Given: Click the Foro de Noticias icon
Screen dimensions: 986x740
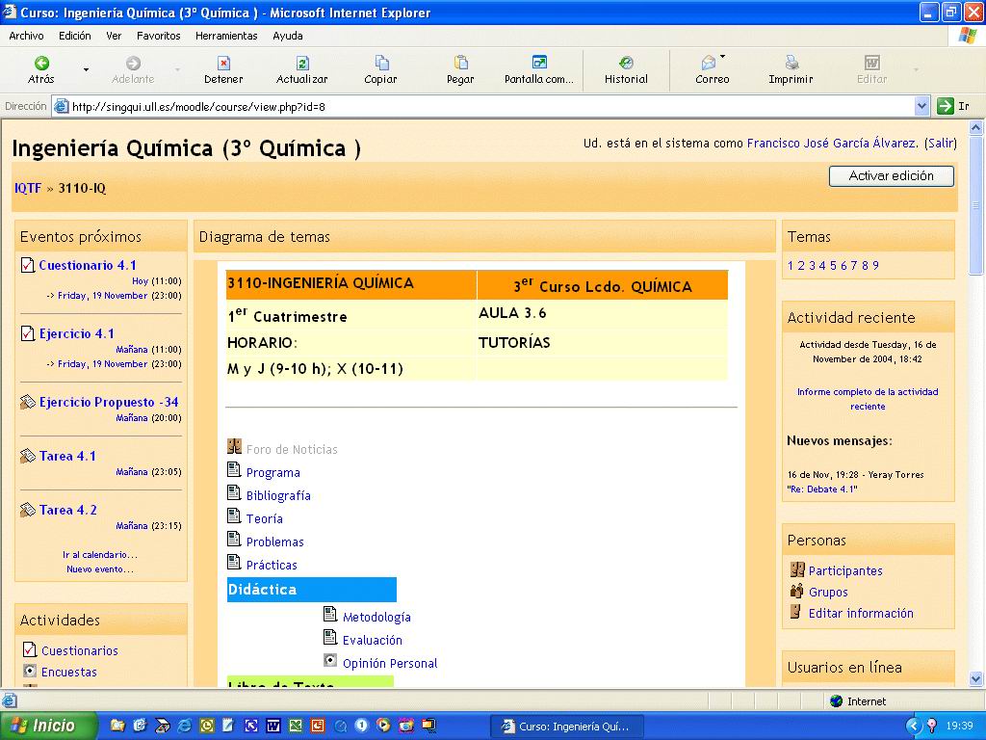Looking at the screenshot, I should point(234,447).
